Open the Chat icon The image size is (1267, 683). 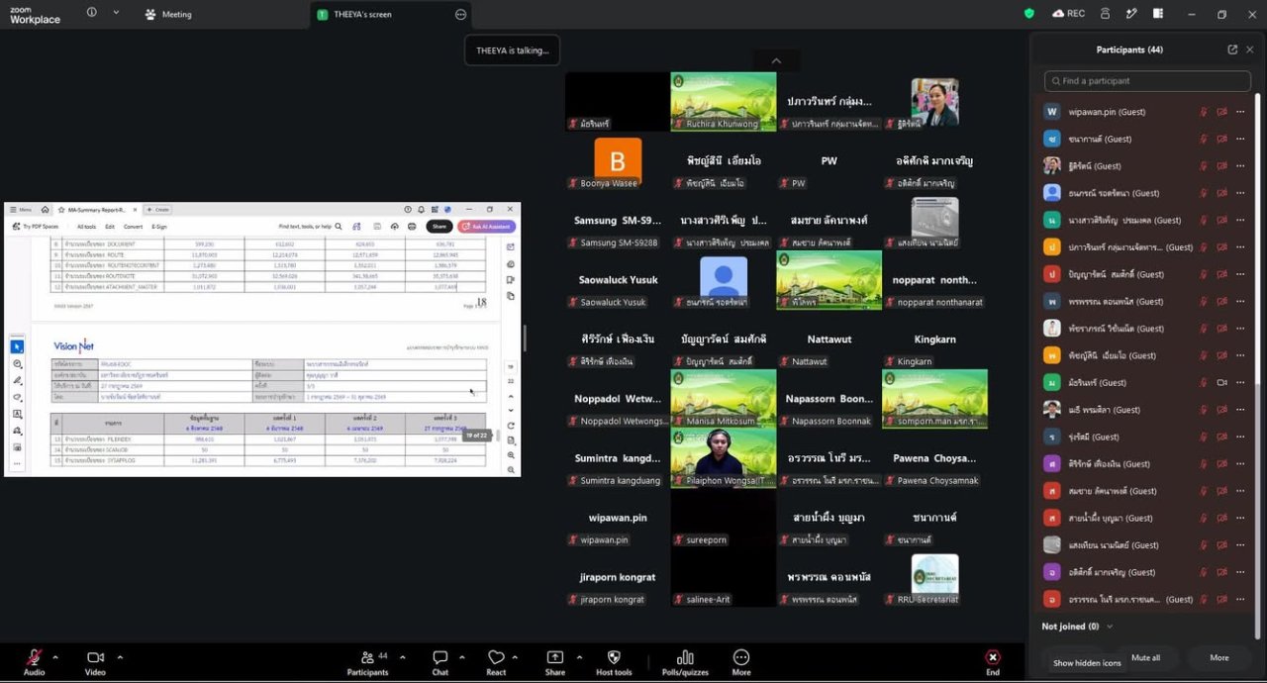[440, 657]
